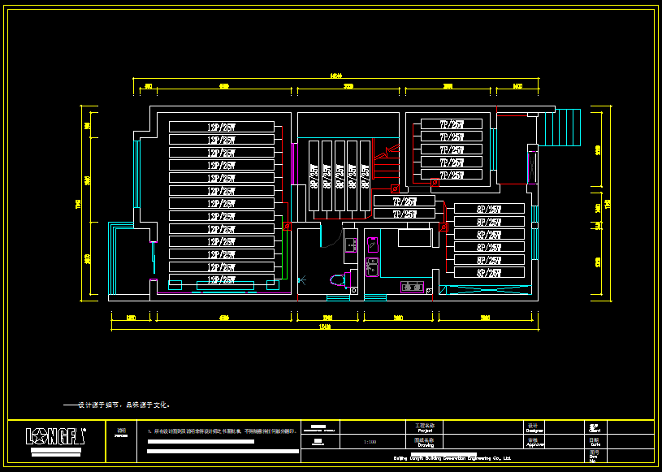Select the Approver field in title block
Screen dimensions: 662x472
(534, 443)
